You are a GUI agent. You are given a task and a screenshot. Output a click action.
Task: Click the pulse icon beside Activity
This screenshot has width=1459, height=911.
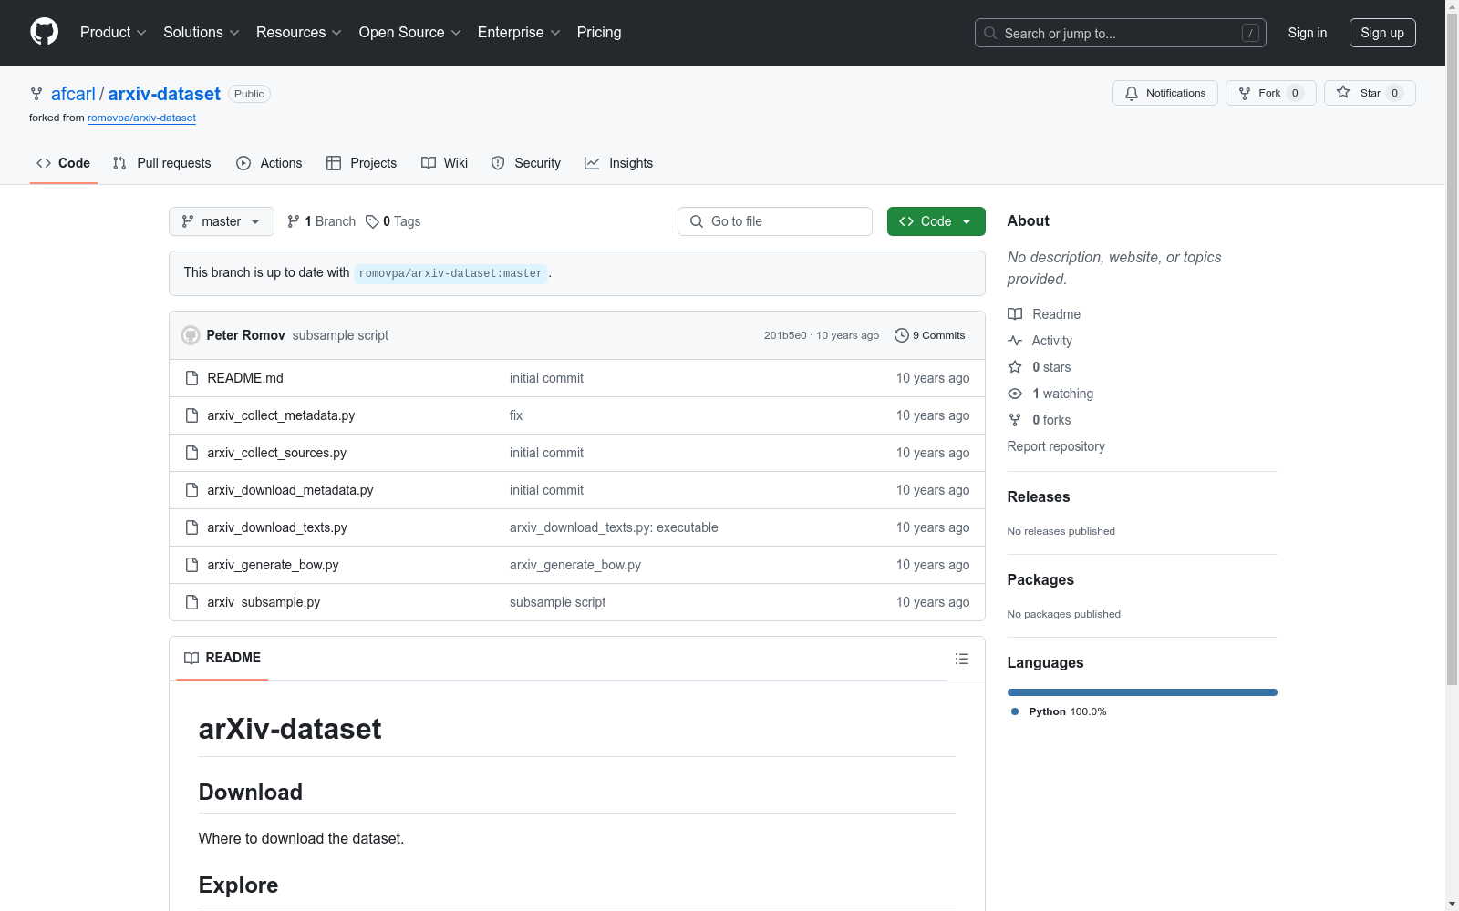click(x=1015, y=341)
